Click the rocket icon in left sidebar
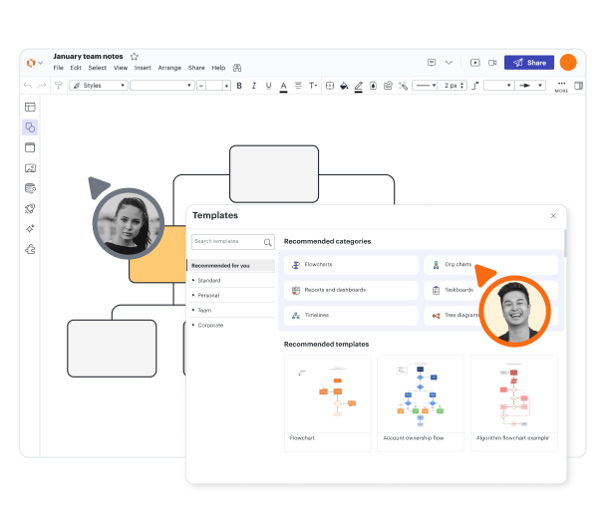This screenshot has width=606, height=507. tap(30, 208)
